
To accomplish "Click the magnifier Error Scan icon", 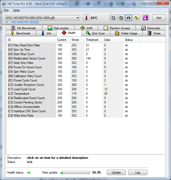I will coord(88,33).
